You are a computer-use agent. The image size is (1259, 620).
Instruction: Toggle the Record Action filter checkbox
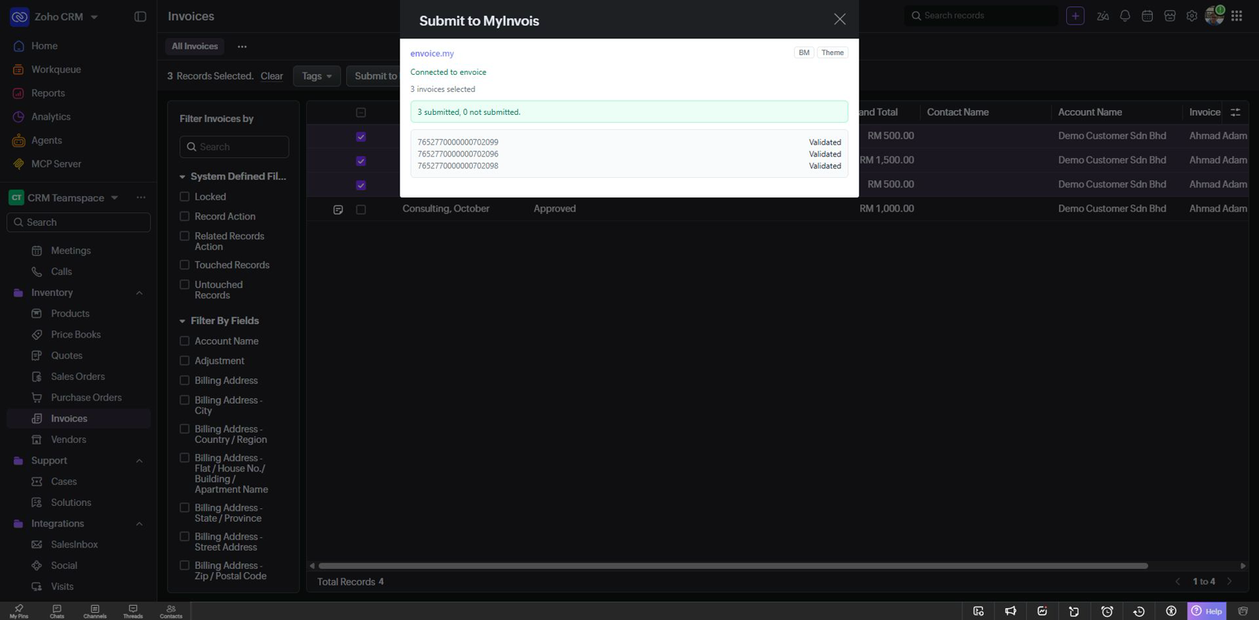(184, 216)
